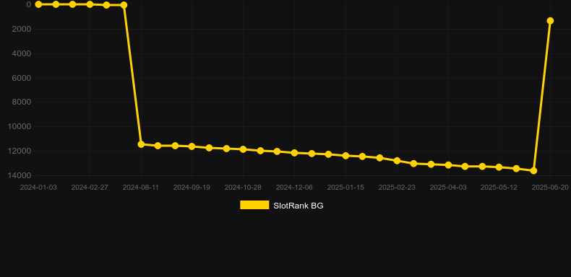Select the data point above 2025-01-15
The height and width of the screenshot is (277, 571).
(345, 156)
